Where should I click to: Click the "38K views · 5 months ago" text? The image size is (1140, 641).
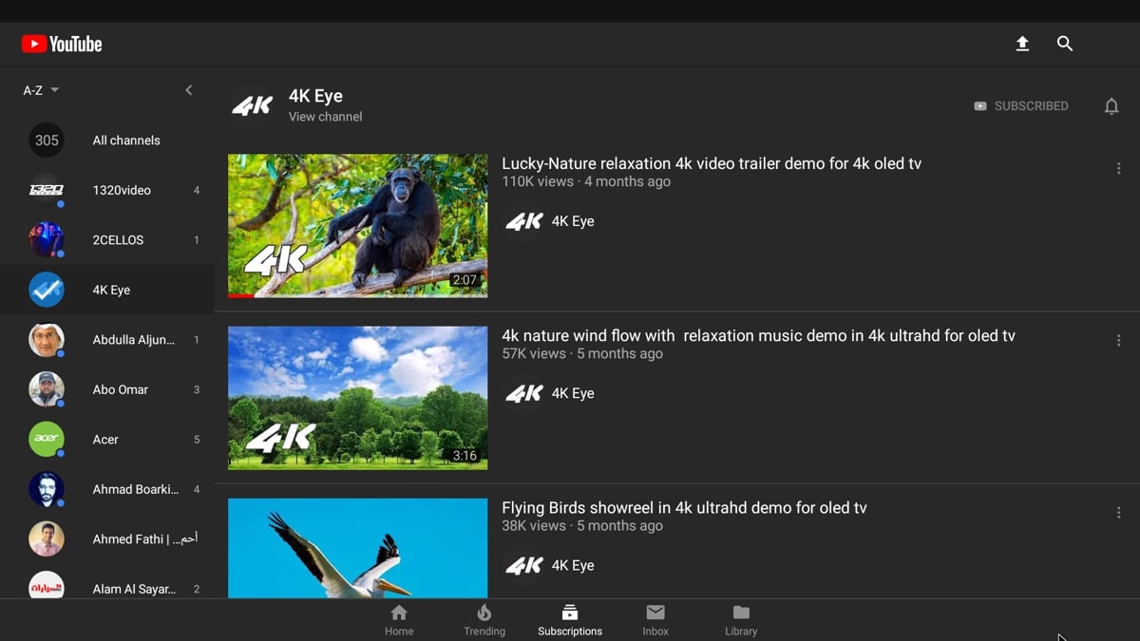point(582,525)
